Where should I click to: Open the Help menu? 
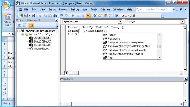click(129, 10)
